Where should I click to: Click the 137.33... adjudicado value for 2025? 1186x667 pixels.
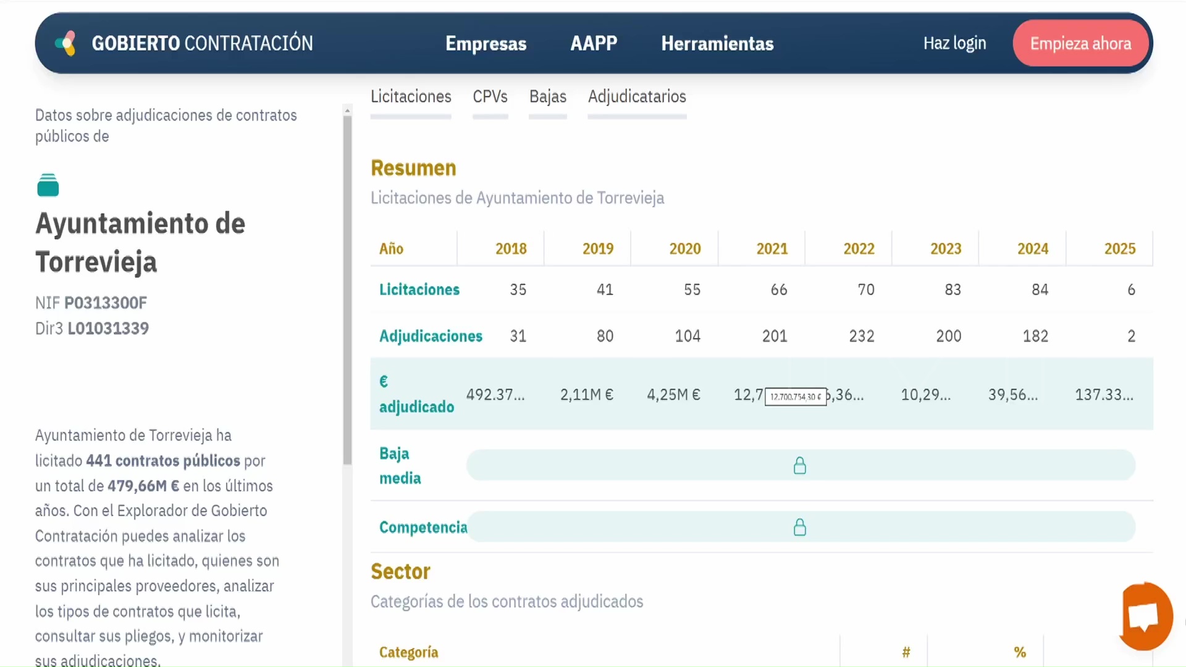click(1104, 395)
